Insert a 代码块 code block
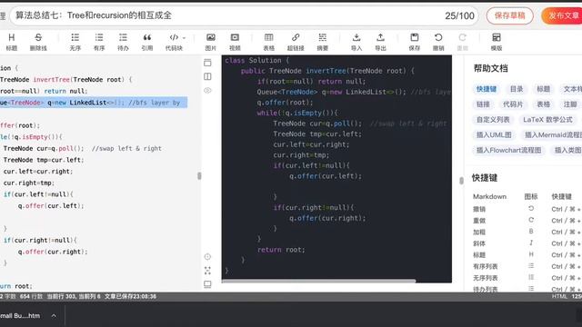The image size is (582, 327). coord(174,42)
